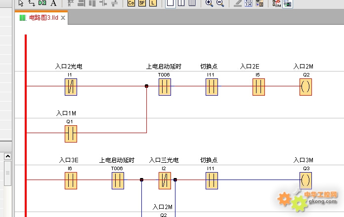Switch to the 电路图3.lld tab

(43, 18)
